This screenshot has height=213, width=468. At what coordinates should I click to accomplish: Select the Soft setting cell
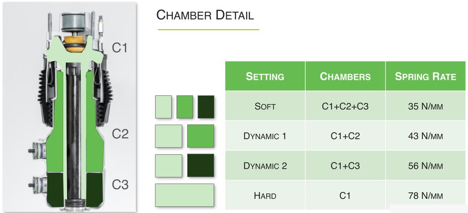pyautogui.click(x=265, y=106)
